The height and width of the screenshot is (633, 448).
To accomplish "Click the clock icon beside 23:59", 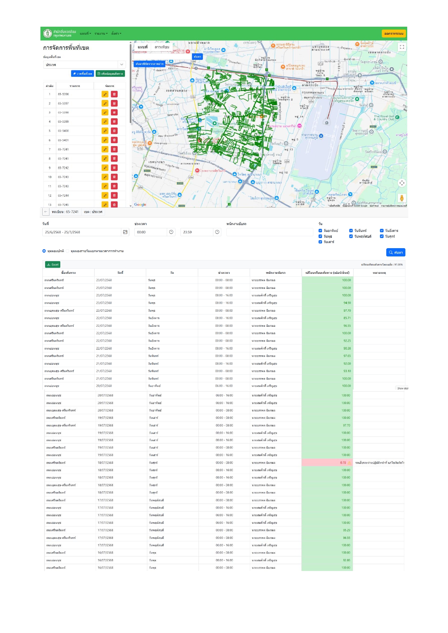I will coord(217,232).
